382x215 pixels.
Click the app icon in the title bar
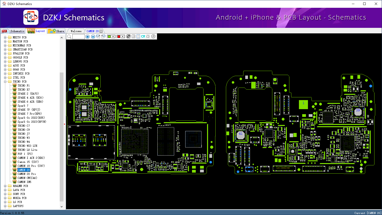[x=4, y=4]
